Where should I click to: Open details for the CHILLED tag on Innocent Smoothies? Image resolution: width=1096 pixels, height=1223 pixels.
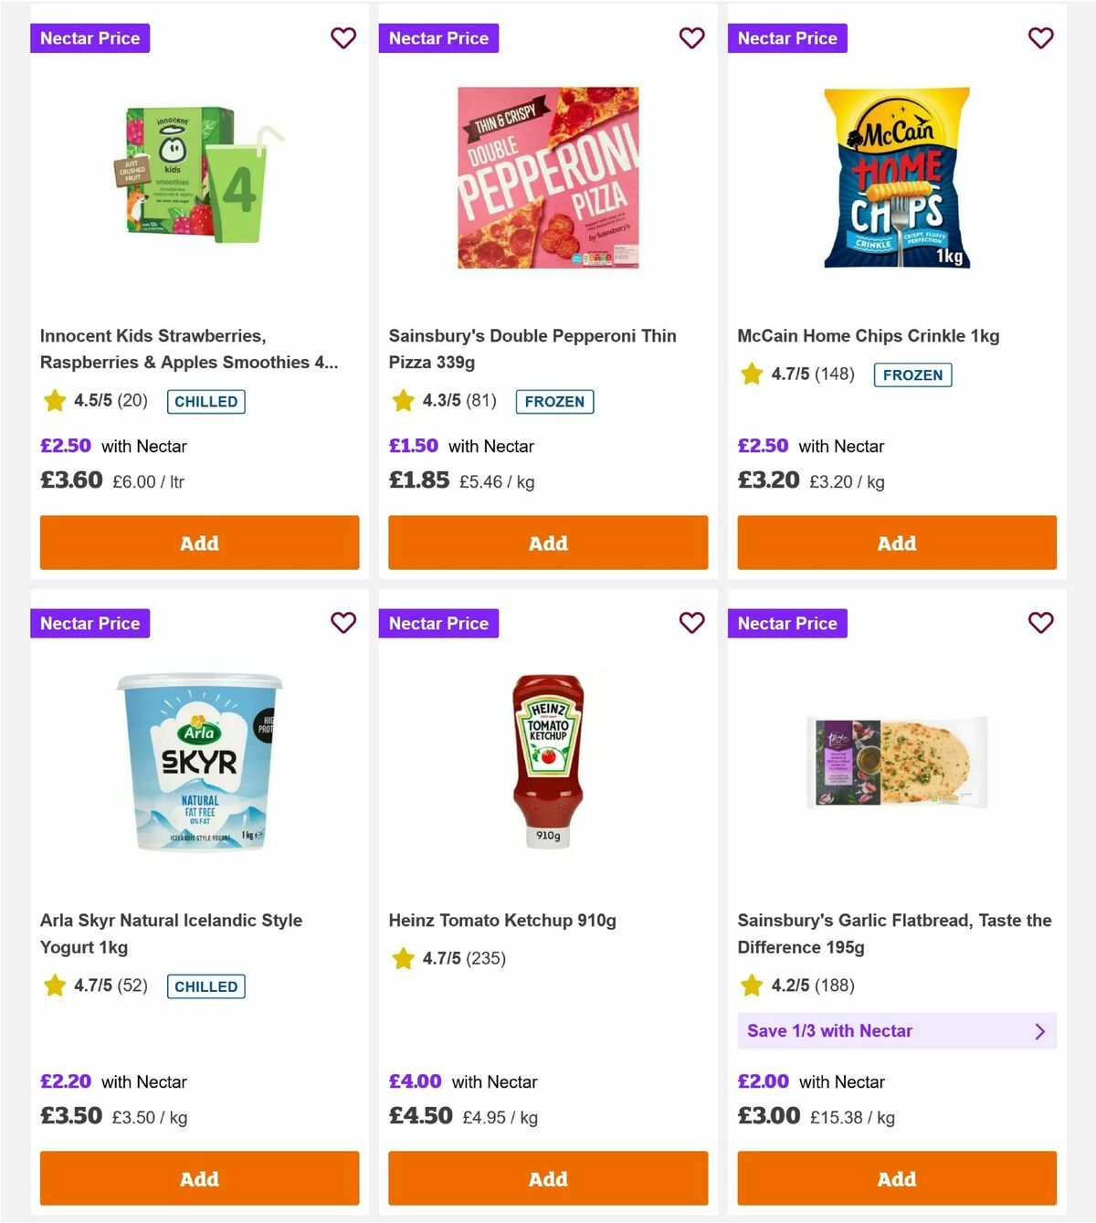coord(205,401)
